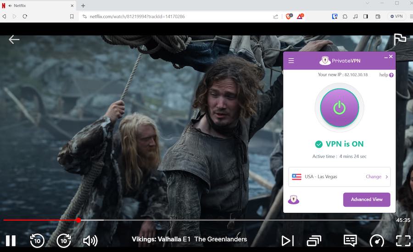Screen dimensions: 413x252
Task: Rewind 10 seconds
Action: coord(37,241)
